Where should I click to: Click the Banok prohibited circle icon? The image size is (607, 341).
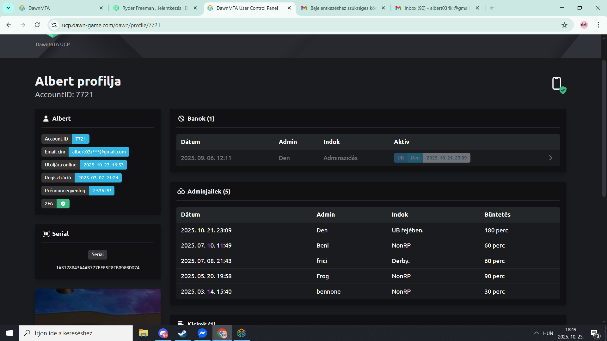[181, 119]
